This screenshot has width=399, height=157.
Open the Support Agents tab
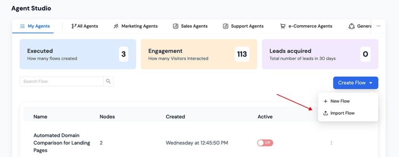[x=247, y=26]
